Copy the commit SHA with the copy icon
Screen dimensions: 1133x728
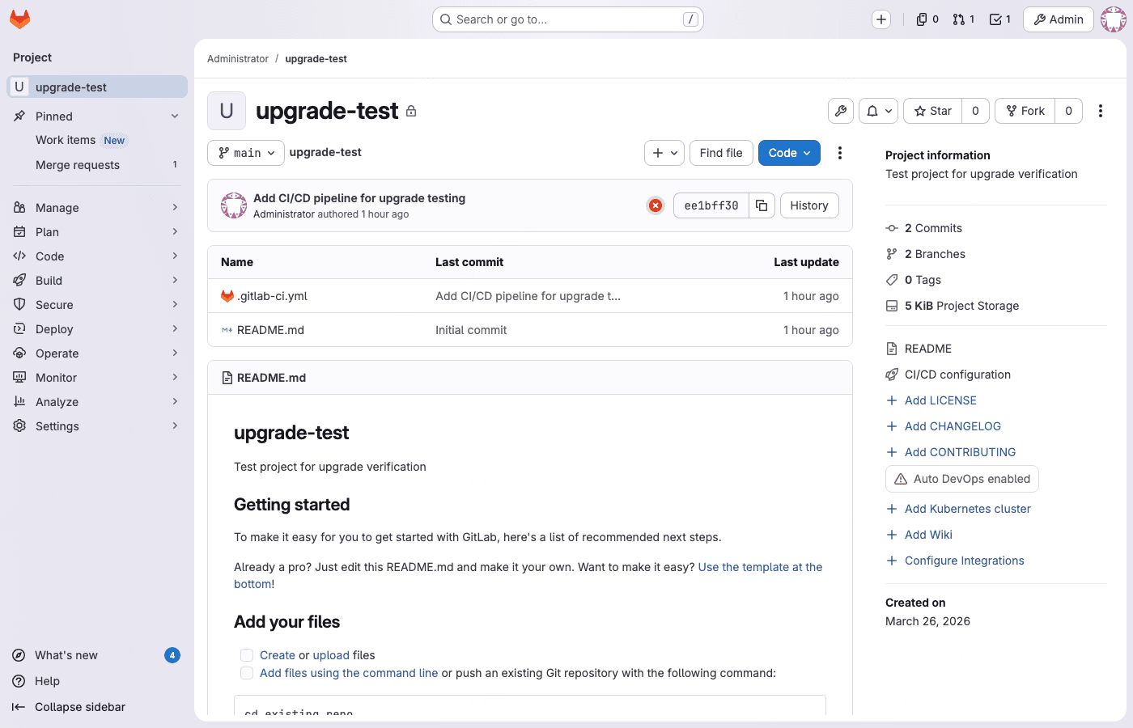pos(761,205)
